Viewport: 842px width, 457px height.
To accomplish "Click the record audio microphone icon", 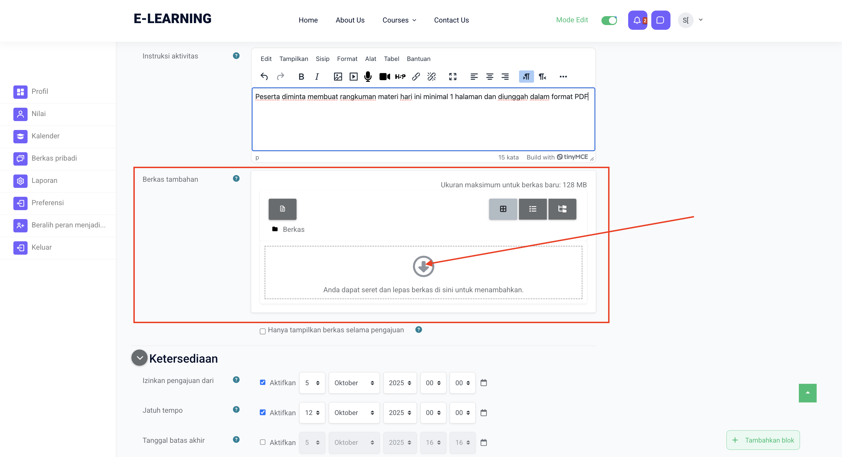I will pyautogui.click(x=368, y=77).
